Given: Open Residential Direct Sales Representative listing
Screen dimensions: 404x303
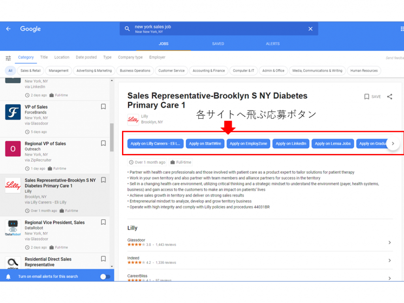Looking at the screenshot, I should click(48, 262).
